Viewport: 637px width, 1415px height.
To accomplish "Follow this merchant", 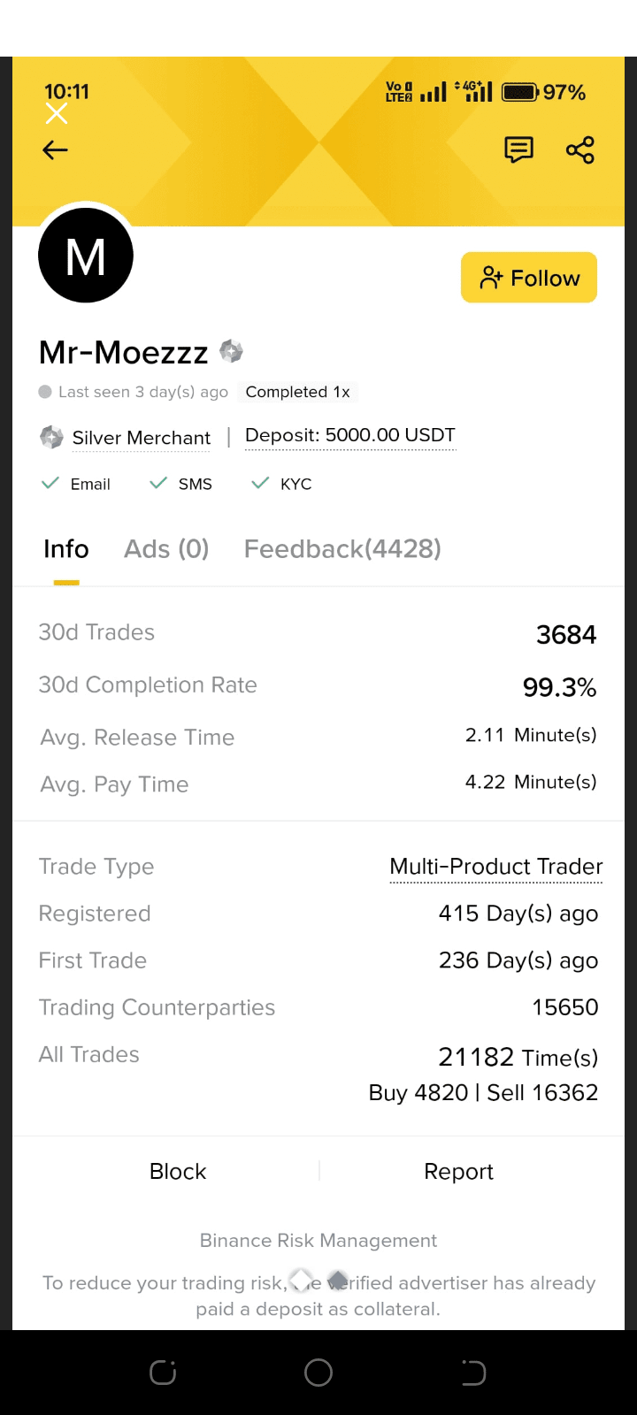I will (x=529, y=278).
